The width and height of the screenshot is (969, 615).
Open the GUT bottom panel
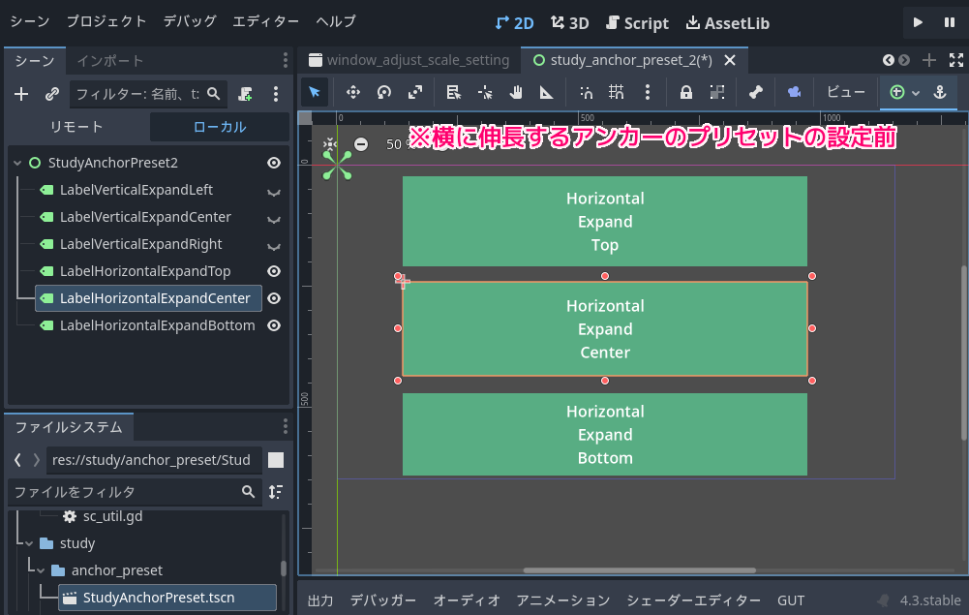point(791,600)
